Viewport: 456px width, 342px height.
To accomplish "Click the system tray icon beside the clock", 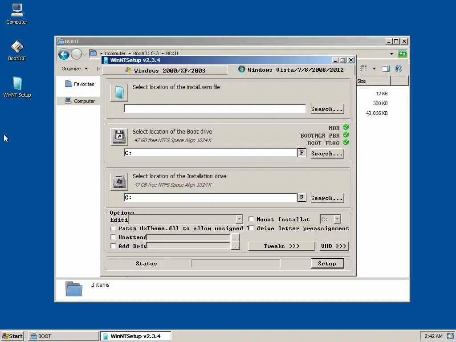I will point(451,336).
